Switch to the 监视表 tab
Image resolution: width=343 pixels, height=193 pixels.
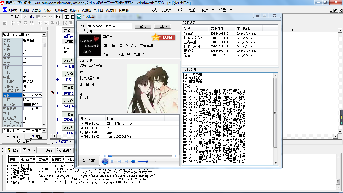(64, 150)
